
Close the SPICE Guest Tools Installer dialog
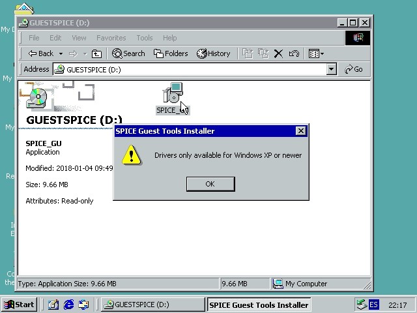coord(300,131)
